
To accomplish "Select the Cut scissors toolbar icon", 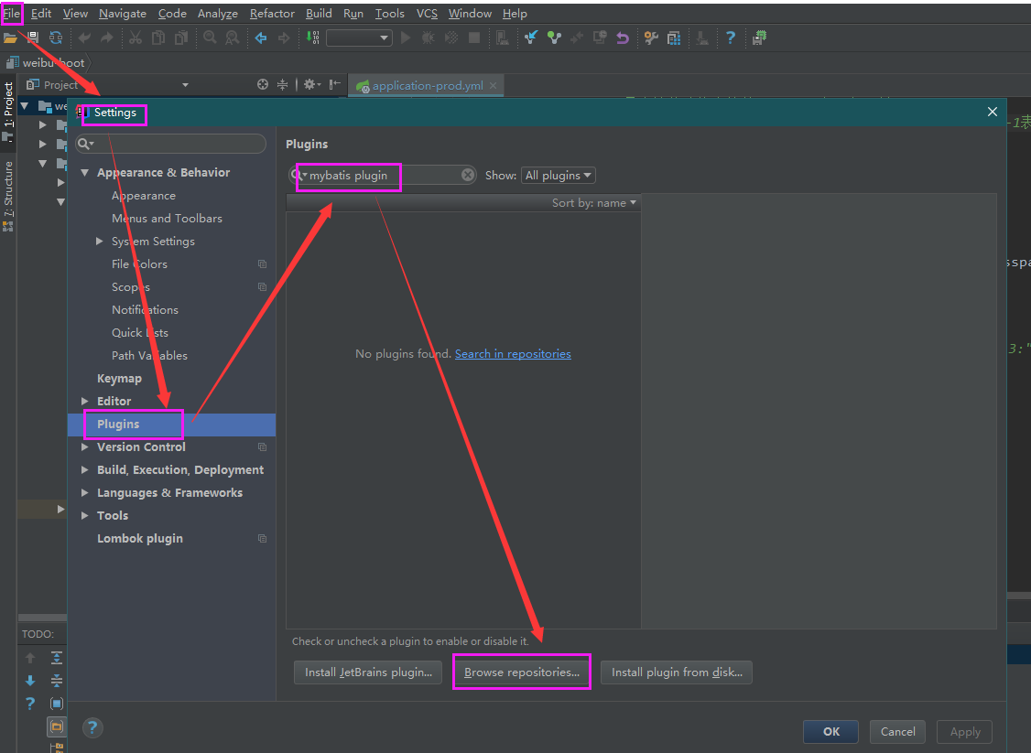I will point(134,38).
